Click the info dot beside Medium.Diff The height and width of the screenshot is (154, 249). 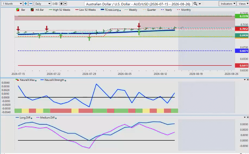56,118
